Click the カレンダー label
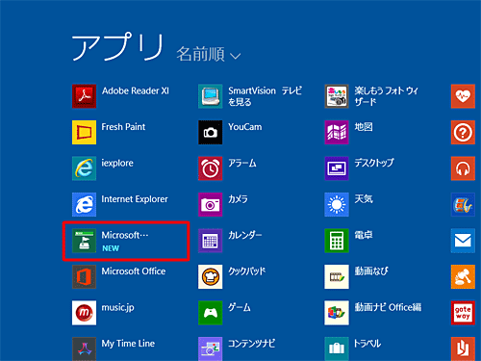481x361 pixels. pos(245,235)
